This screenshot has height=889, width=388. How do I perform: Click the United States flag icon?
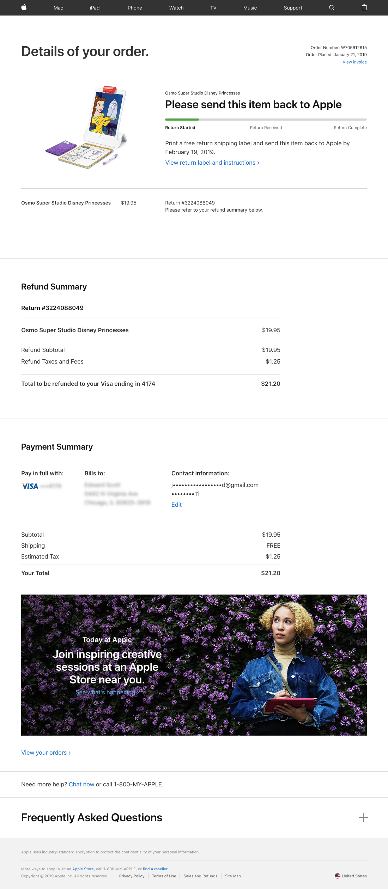pyautogui.click(x=338, y=876)
